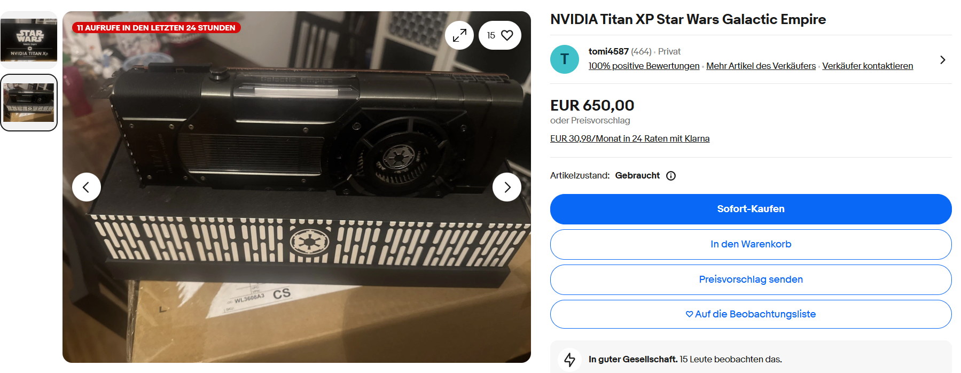Add item to favorites with heart icon
This screenshot has width=961, height=373.
coord(500,35)
